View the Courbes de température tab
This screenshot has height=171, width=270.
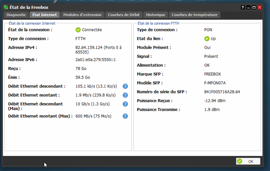[x=195, y=15]
